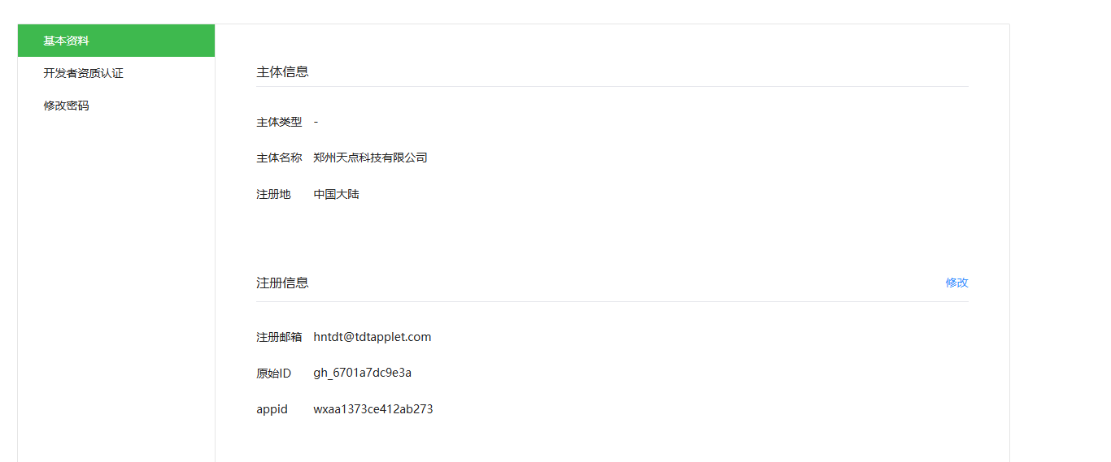Click the 主体名称 field label
Image resolution: width=1111 pixels, height=462 pixels.
coord(279,158)
